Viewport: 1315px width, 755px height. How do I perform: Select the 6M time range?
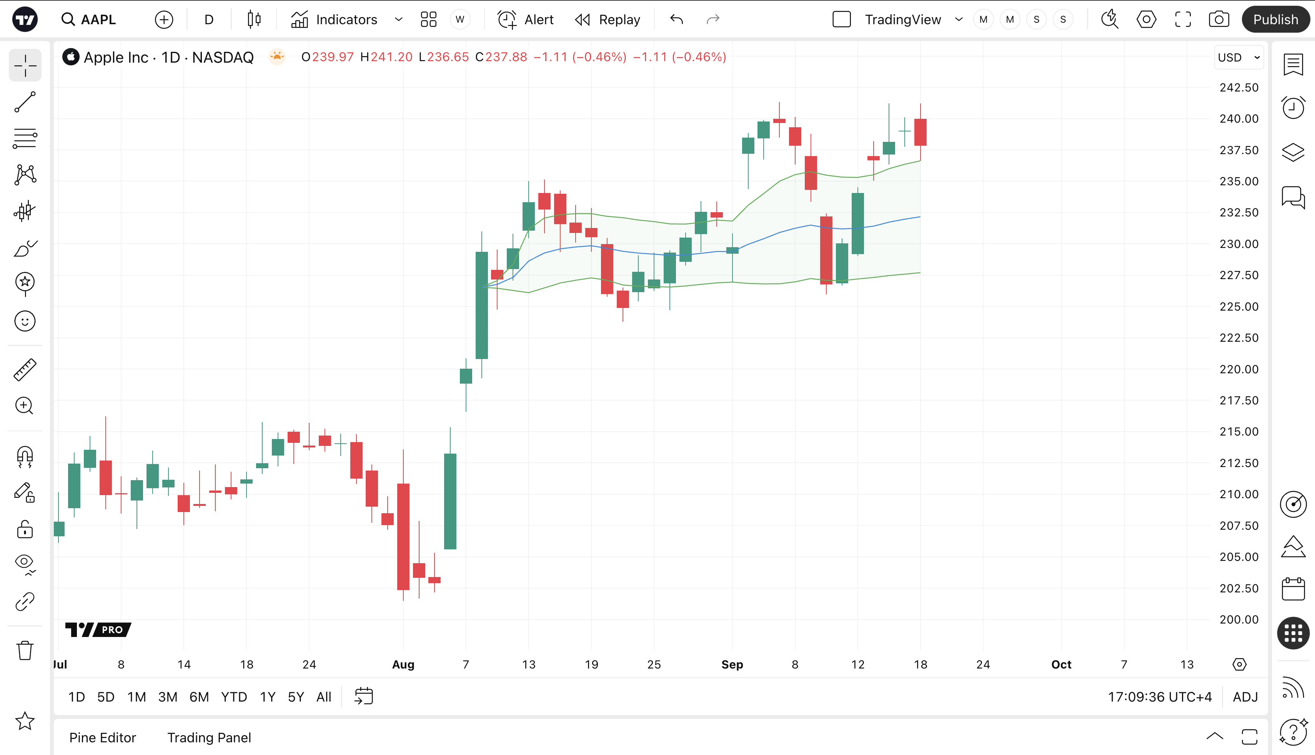(199, 697)
